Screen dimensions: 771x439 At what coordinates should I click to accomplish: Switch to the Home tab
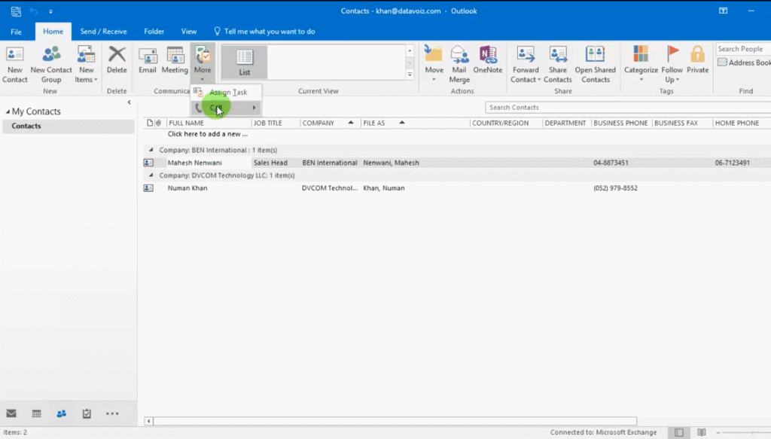click(x=53, y=32)
